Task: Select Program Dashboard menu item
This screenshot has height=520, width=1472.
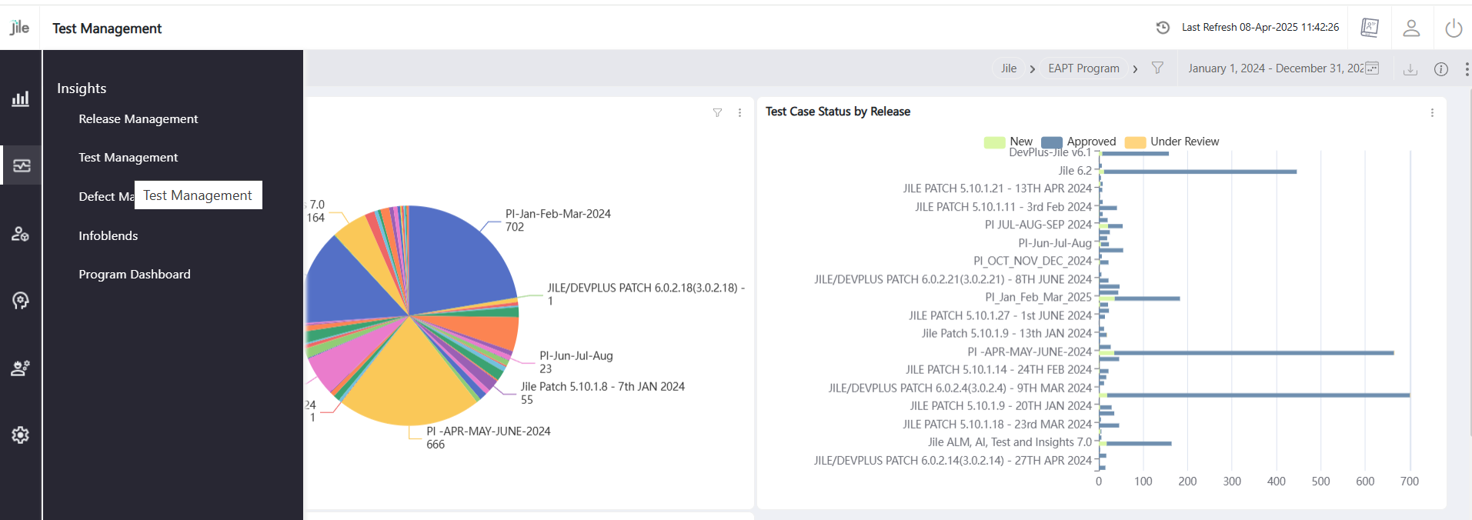Action: click(134, 275)
